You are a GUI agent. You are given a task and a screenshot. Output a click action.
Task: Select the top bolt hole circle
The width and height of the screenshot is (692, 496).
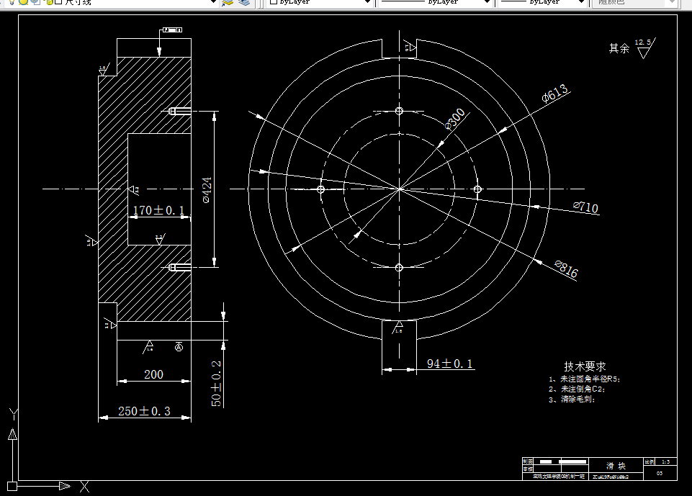point(399,111)
